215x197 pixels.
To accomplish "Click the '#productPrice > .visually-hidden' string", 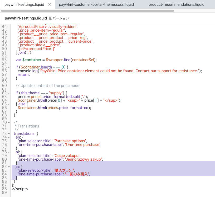I will pos(47,27).
